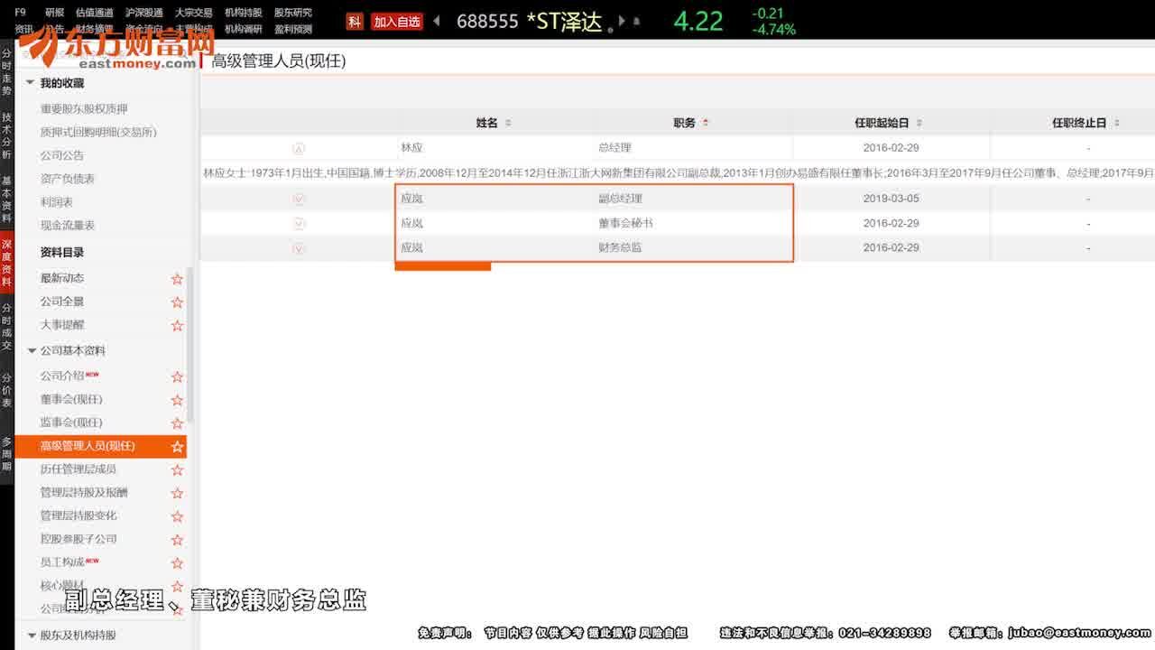The image size is (1155, 650).
Task: Click 林应 name cell
Action: [x=411, y=148]
